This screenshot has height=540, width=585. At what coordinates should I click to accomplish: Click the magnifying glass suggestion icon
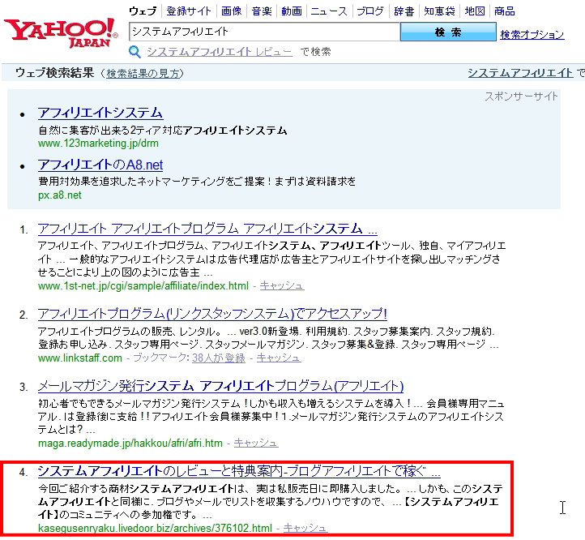pyautogui.click(x=135, y=52)
